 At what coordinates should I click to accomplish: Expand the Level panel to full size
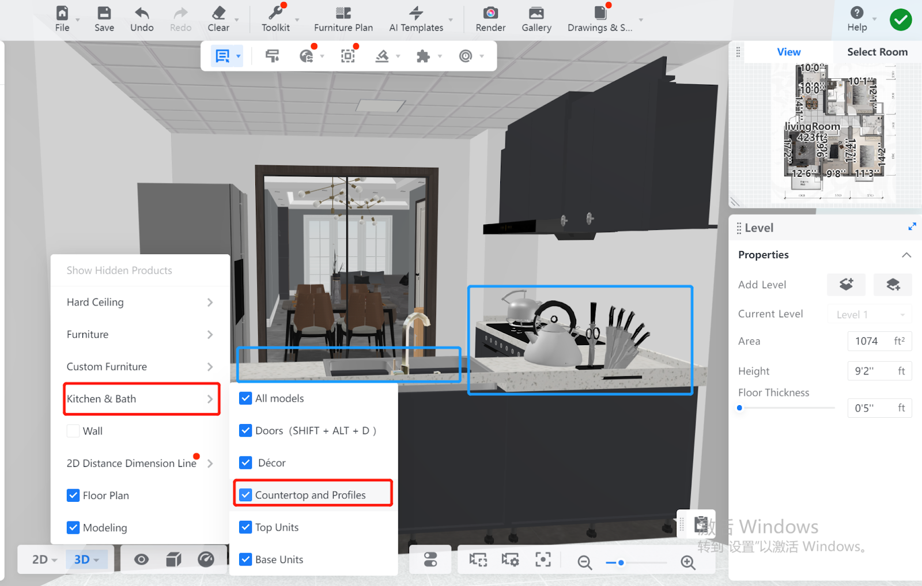pos(912,226)
